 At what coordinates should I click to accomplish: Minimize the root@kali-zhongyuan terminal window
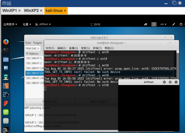click(x=164, y=43)
